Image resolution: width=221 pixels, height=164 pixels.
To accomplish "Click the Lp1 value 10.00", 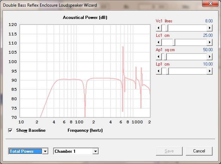I will 208,64.
